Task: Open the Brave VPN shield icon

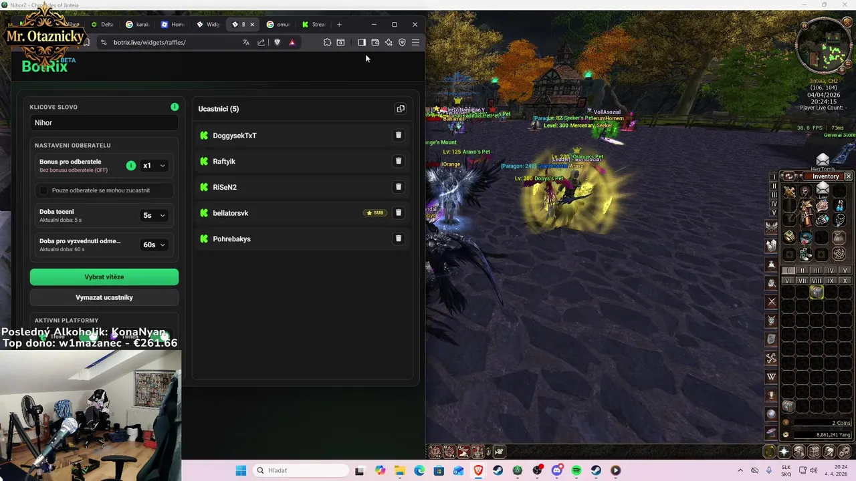Action: click(402, 42)
